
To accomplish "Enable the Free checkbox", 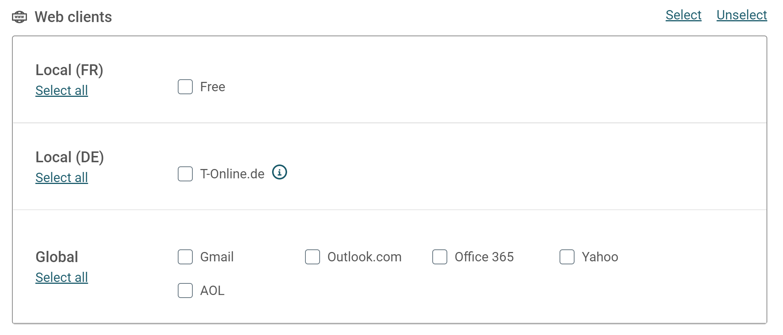I will point(185,87).
